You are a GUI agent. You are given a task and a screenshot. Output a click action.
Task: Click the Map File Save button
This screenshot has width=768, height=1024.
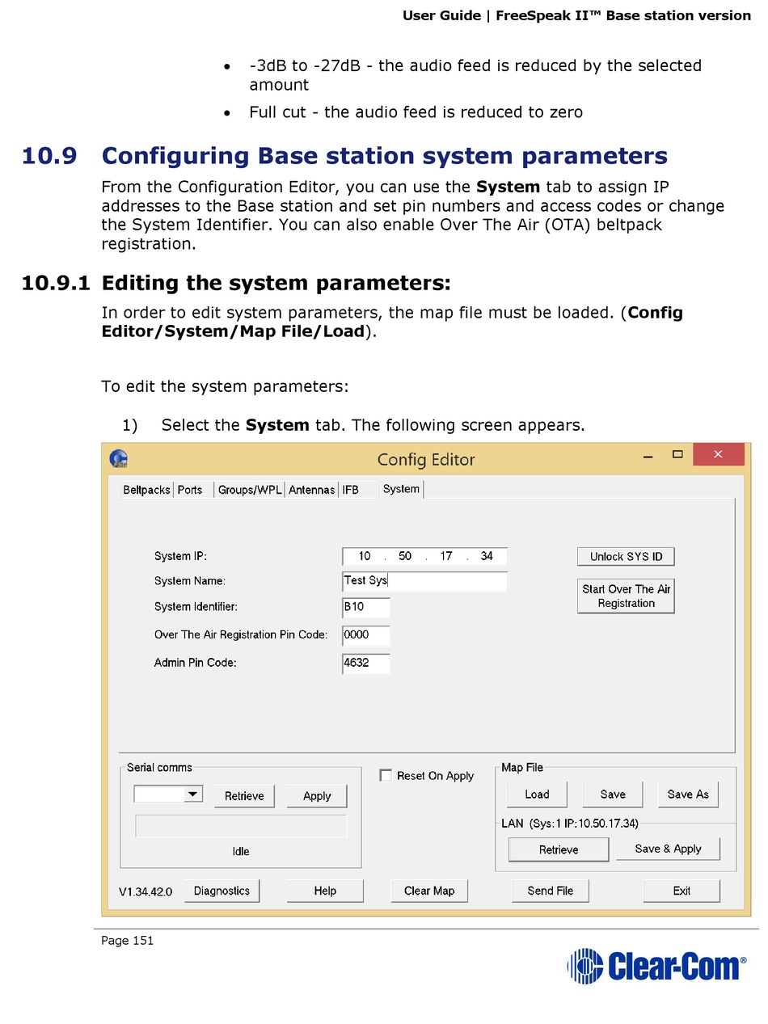(x=613, y=794)
